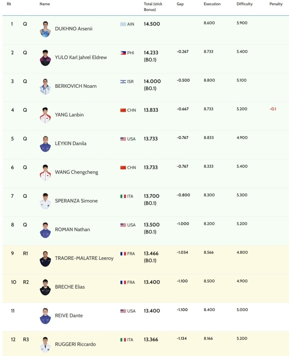Viewport: 289px width, 356px height.
Task: Open WANG Chengcheng's athlete photo
Action: click(x=45, y=173)
